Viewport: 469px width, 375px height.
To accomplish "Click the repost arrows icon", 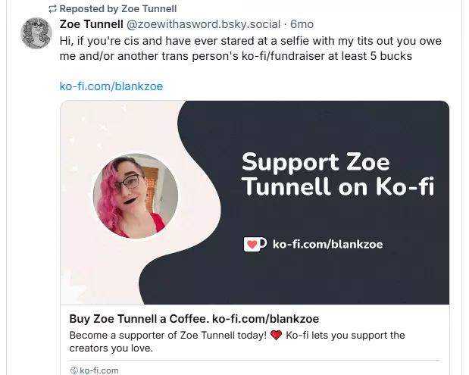I will [x=52, y=9].
